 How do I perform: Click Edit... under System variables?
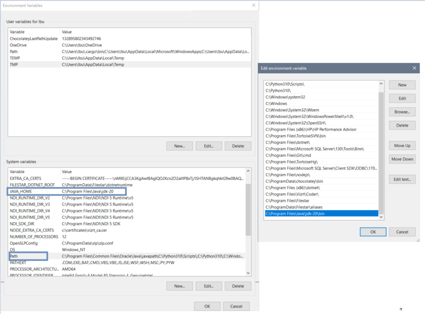(208, 286)
